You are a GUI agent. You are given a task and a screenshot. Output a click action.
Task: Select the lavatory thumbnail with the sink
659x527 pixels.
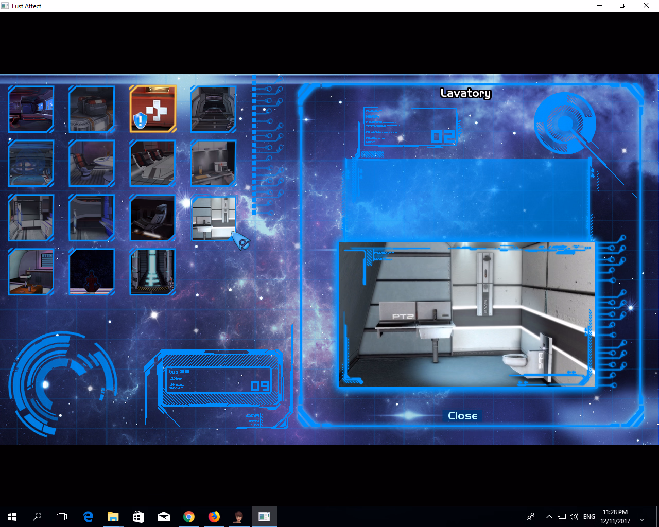click(x=213, y=218)
